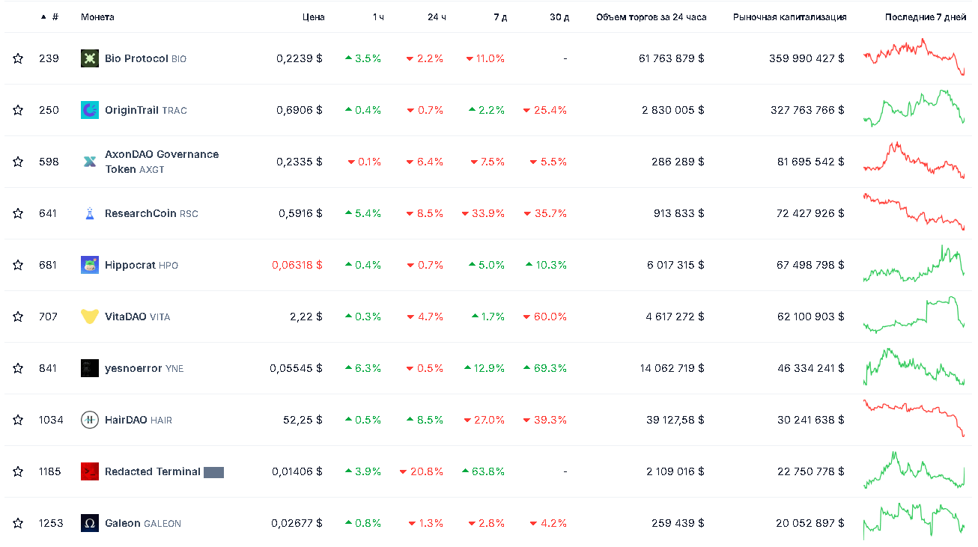This screenshot has width=978, height=547.
Task: Click the Последние 7 дней header
Action: coord(925,16)
